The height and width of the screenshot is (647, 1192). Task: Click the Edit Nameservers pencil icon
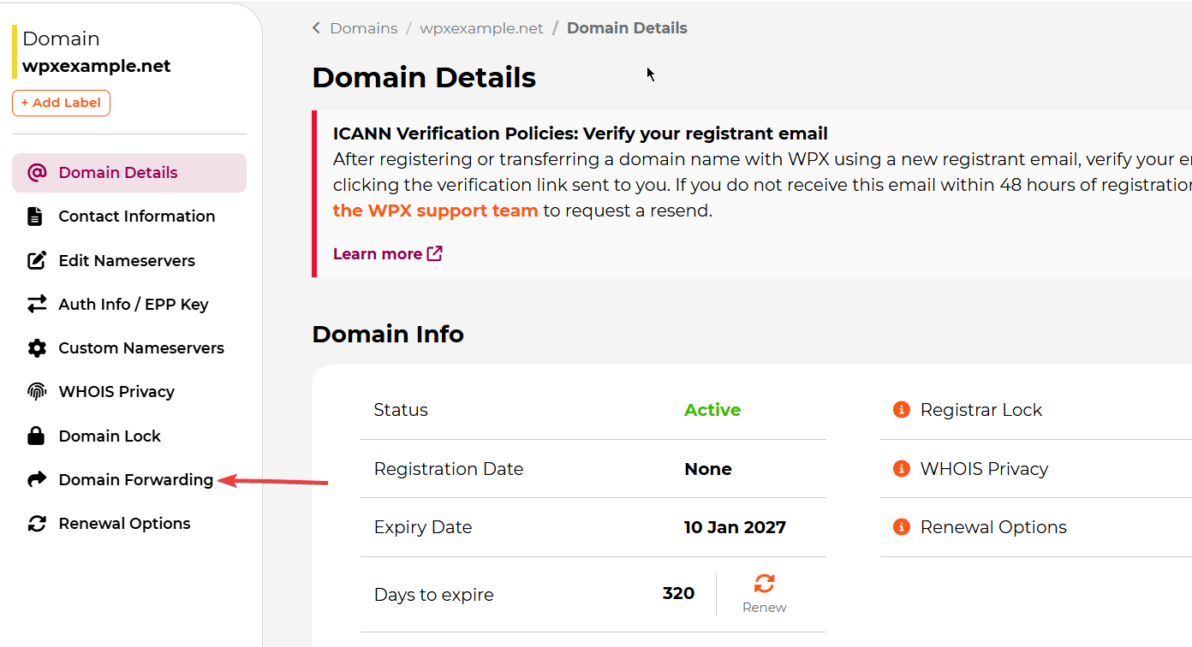pyautogui.click(x=37, y=260)
